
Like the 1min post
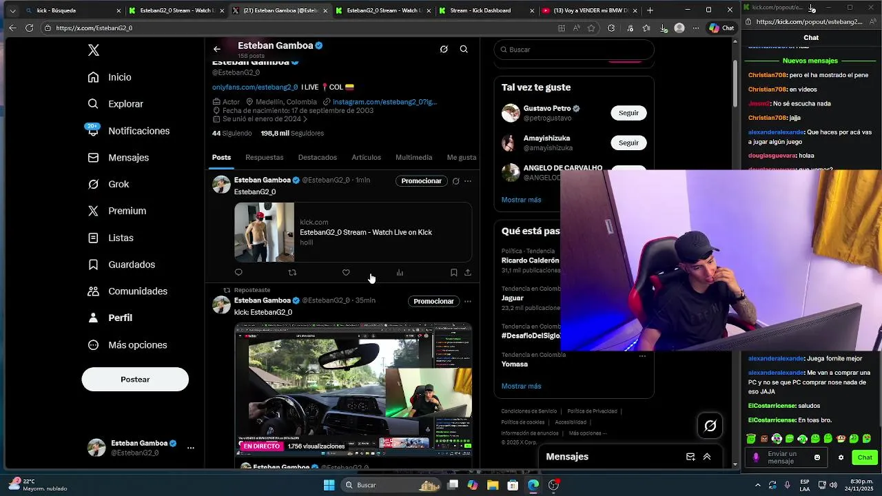coord(346,273)
